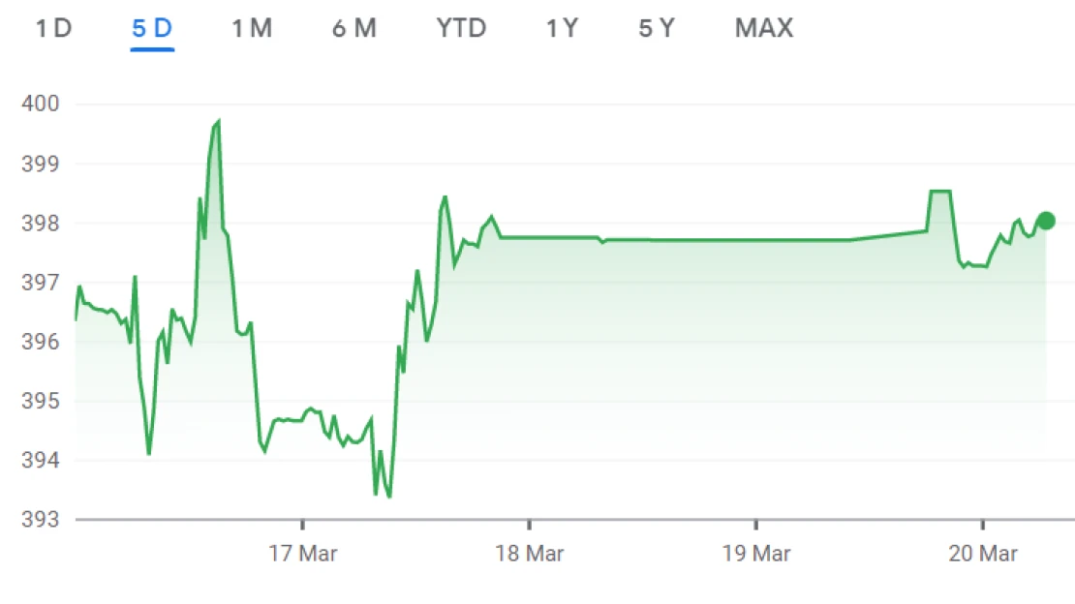Image resolution: width=1075 pixels, height=604 pixels.
Task: Click the 20 Mar axis label
Action: point(982,554)
